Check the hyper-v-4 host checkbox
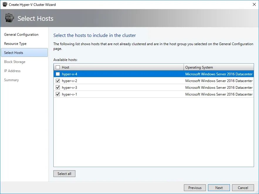The image size is (259, 194). click(58, 74)
